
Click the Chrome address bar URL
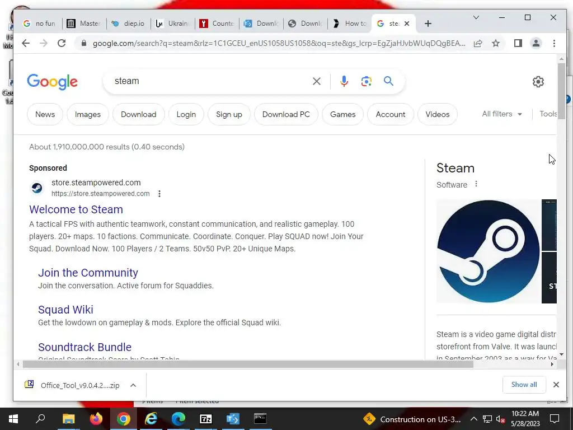(279, 44)
